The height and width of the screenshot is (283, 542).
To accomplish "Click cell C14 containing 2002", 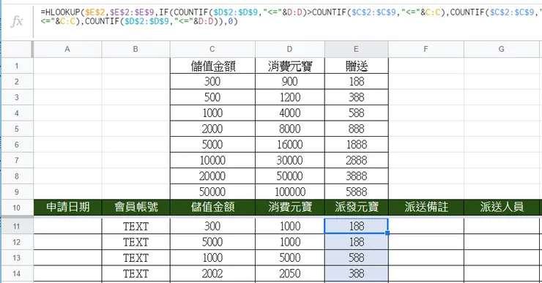I will 212,273.
